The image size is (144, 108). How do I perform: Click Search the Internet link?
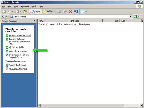[18, 65]
